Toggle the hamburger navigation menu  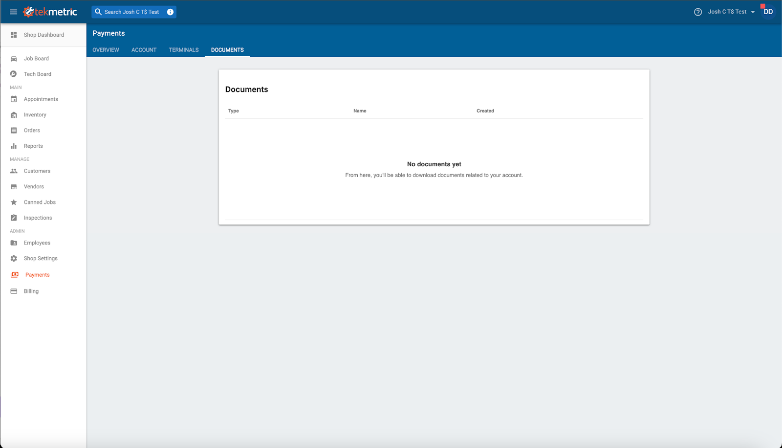click(14, 12)
